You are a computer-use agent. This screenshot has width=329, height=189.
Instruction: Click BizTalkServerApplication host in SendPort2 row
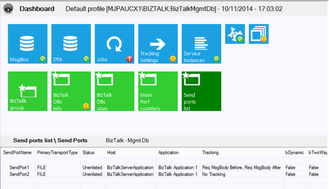tap(130, 174)
